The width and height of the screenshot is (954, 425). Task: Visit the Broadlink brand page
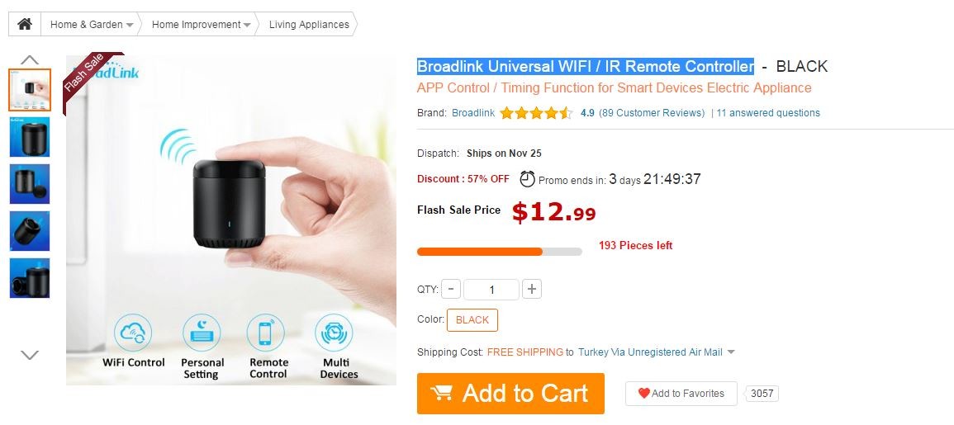[x=473, y=113]
